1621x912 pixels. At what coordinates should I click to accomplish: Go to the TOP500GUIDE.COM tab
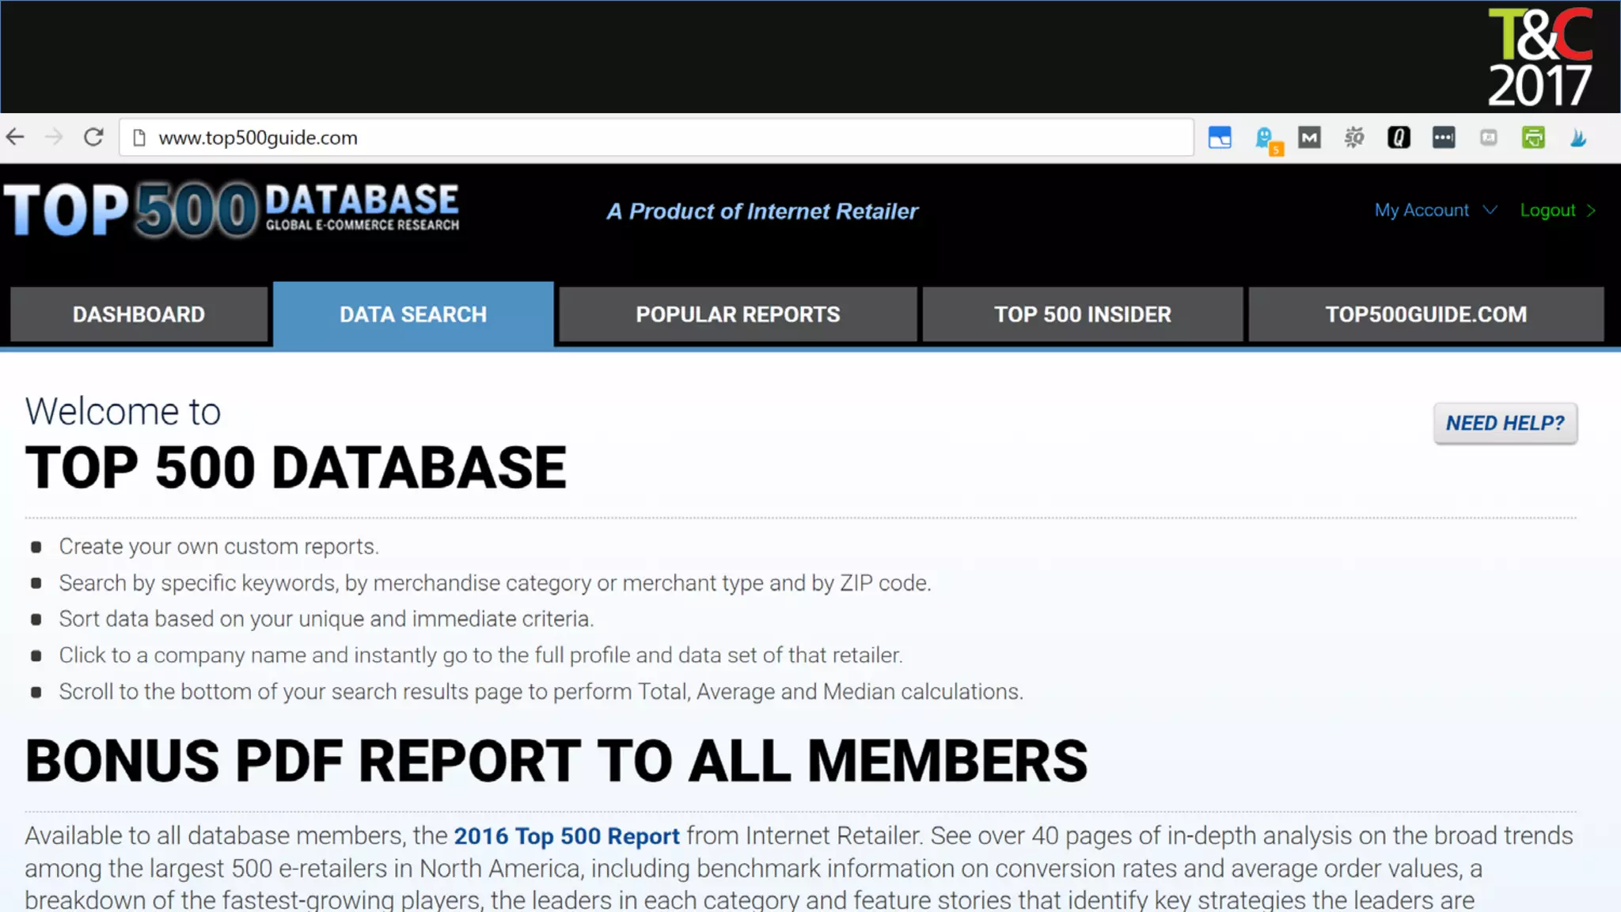tap(1425, 314)
